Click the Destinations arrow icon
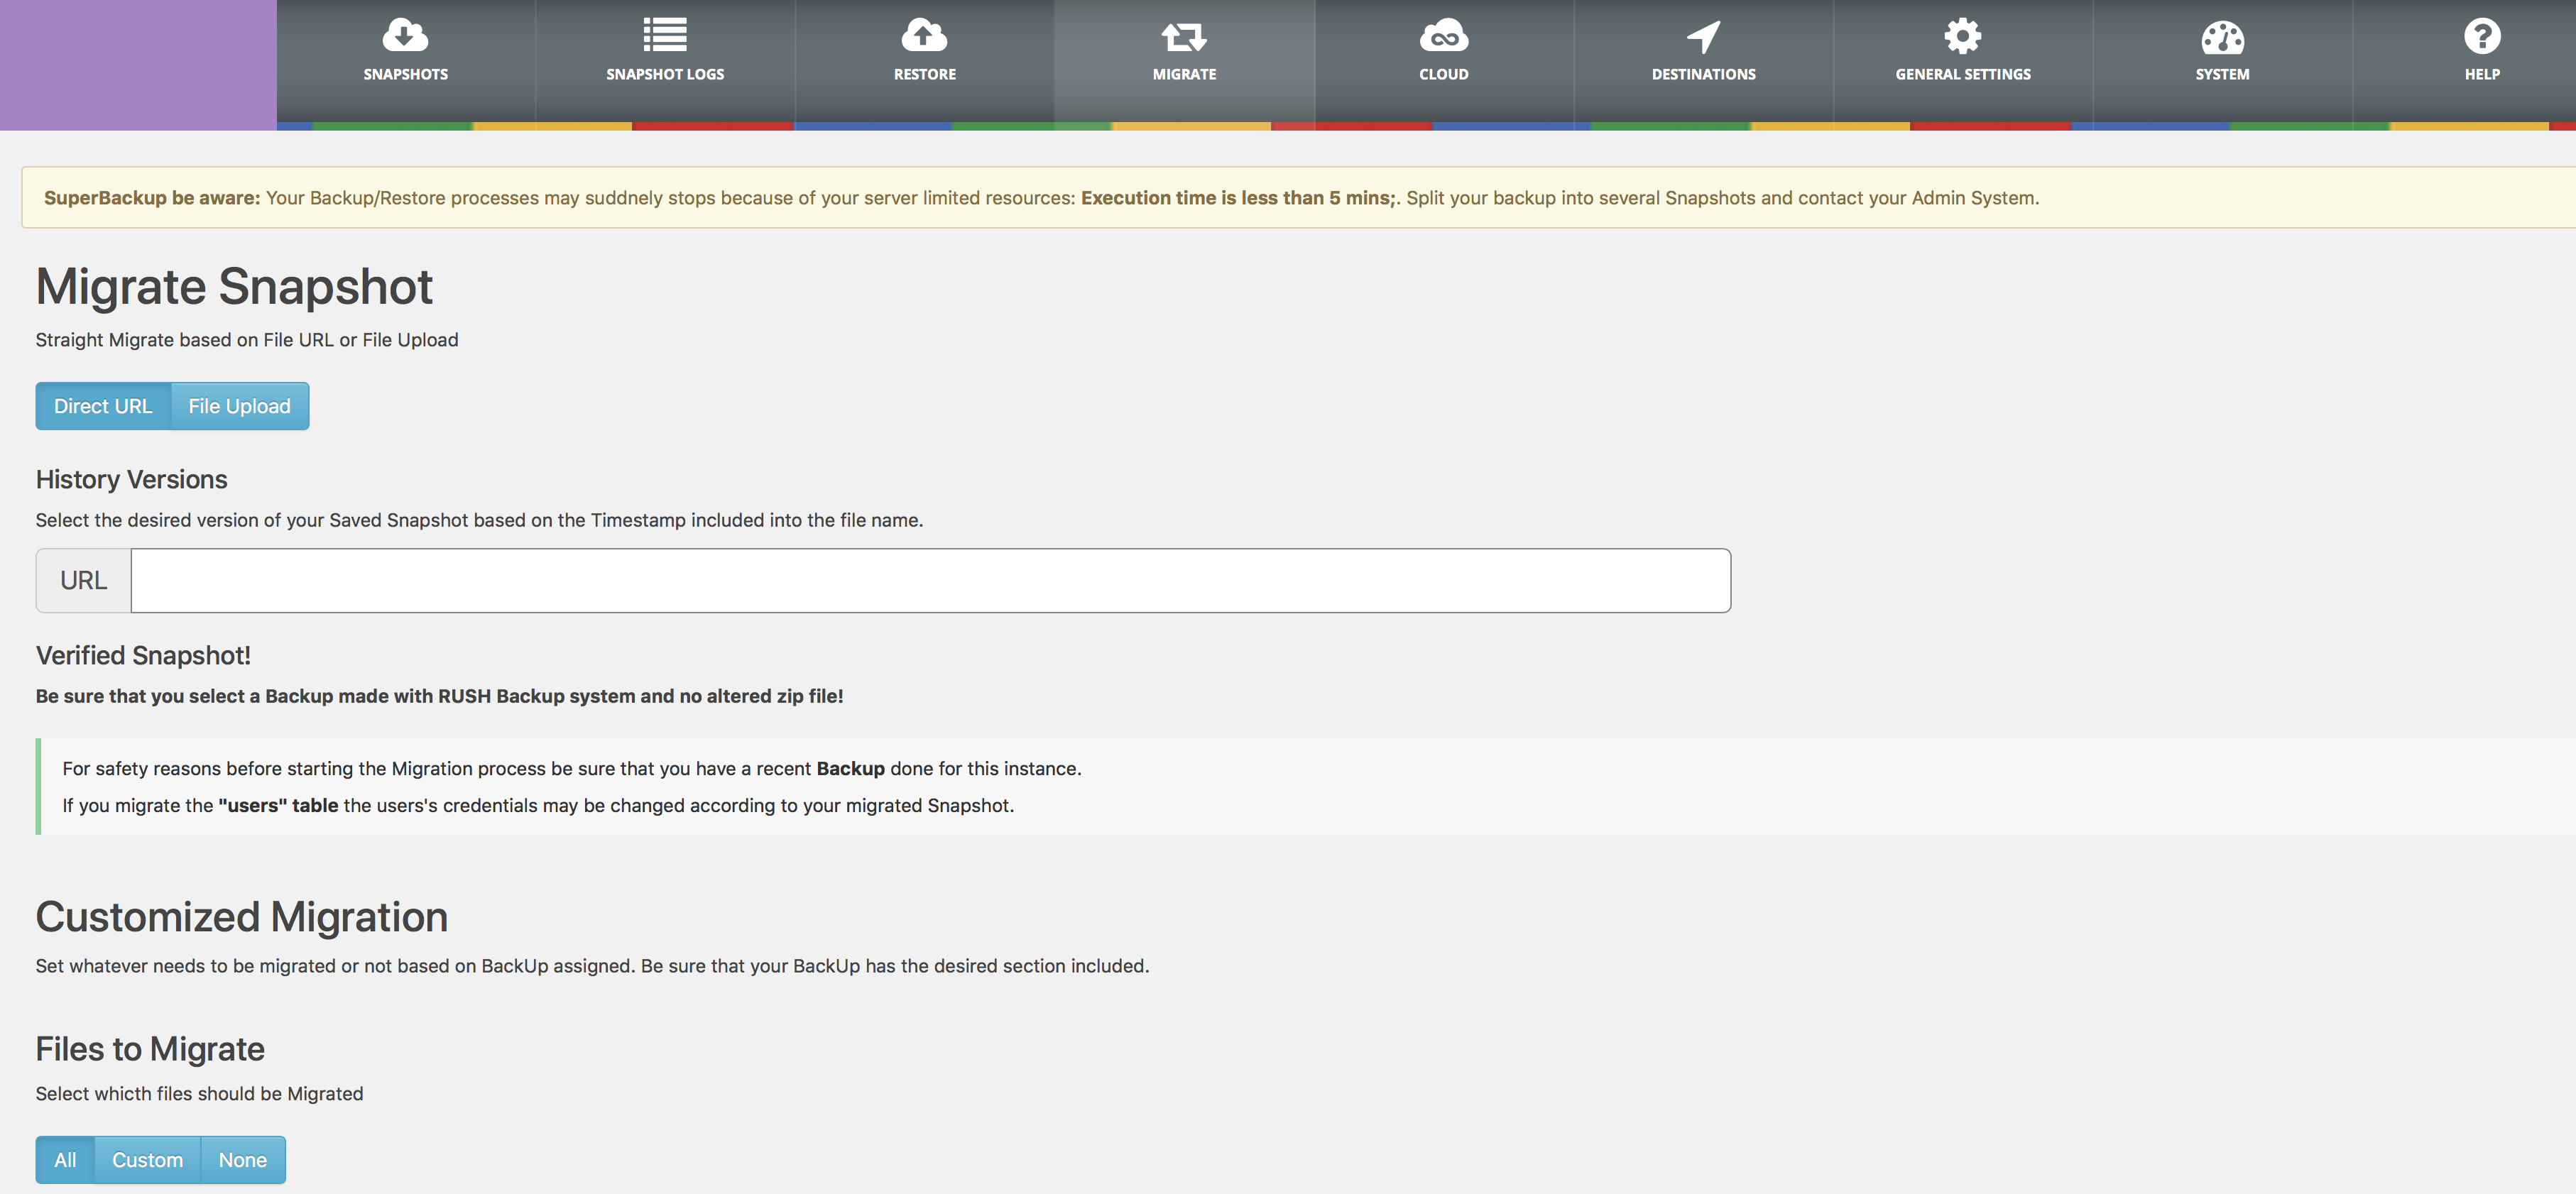 tap(1703, 37)
